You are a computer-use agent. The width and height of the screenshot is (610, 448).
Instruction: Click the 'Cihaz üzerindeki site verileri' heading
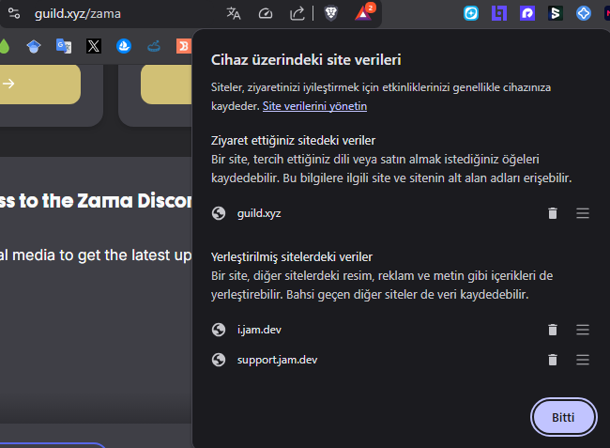point(306,60)
